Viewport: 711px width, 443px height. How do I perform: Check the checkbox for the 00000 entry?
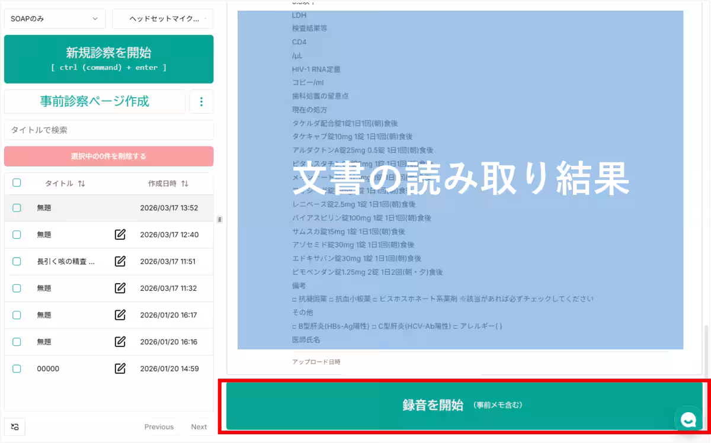click(x=17, y=368)
